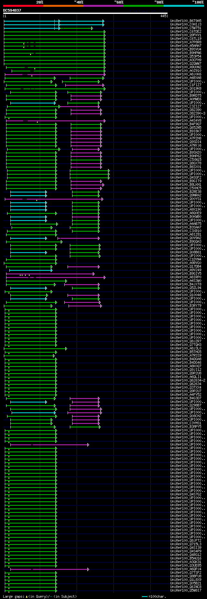Click the label UniRef100_Q4SGF2
Screen dimensions: 207x599
click(186, 177)
